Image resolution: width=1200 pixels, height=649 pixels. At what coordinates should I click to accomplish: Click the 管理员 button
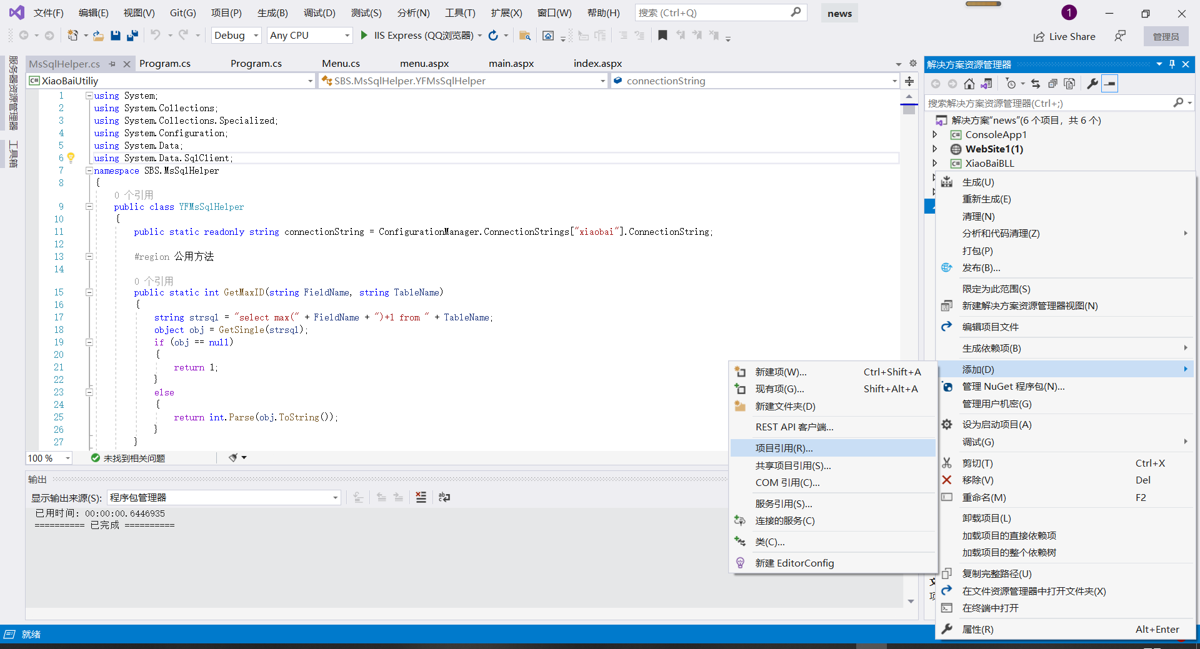coord(1166,36)
